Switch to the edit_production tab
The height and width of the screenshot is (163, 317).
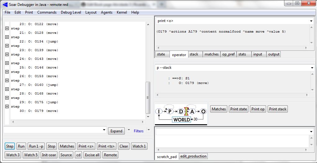(193, 156)
